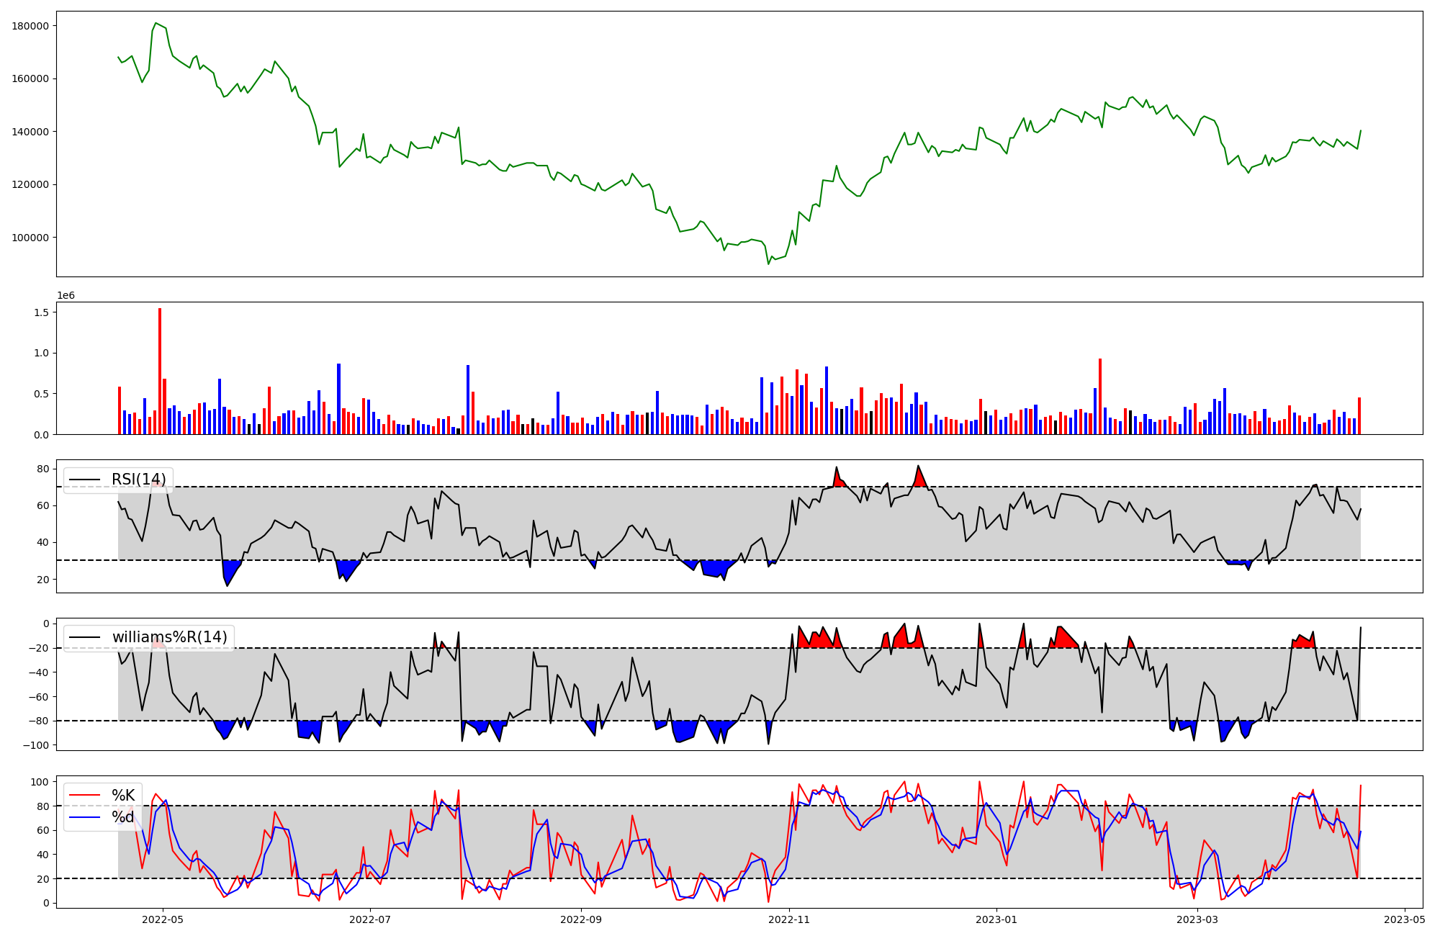The width and height of the screenshot is (1440, 936).
Task: Click the blue %d legend line sample
Action: click(84, 818)
